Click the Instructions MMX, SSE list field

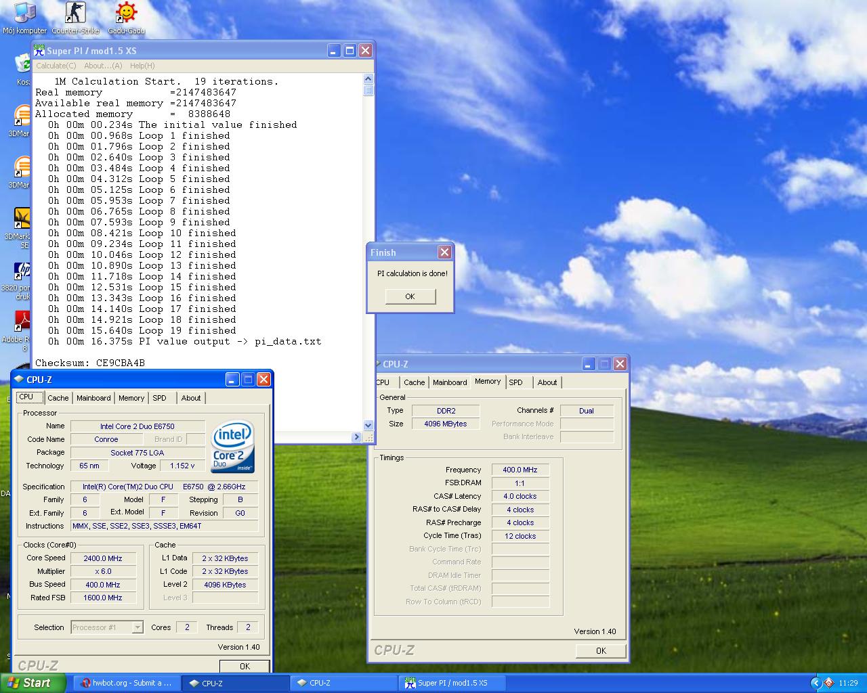point(165,526)
